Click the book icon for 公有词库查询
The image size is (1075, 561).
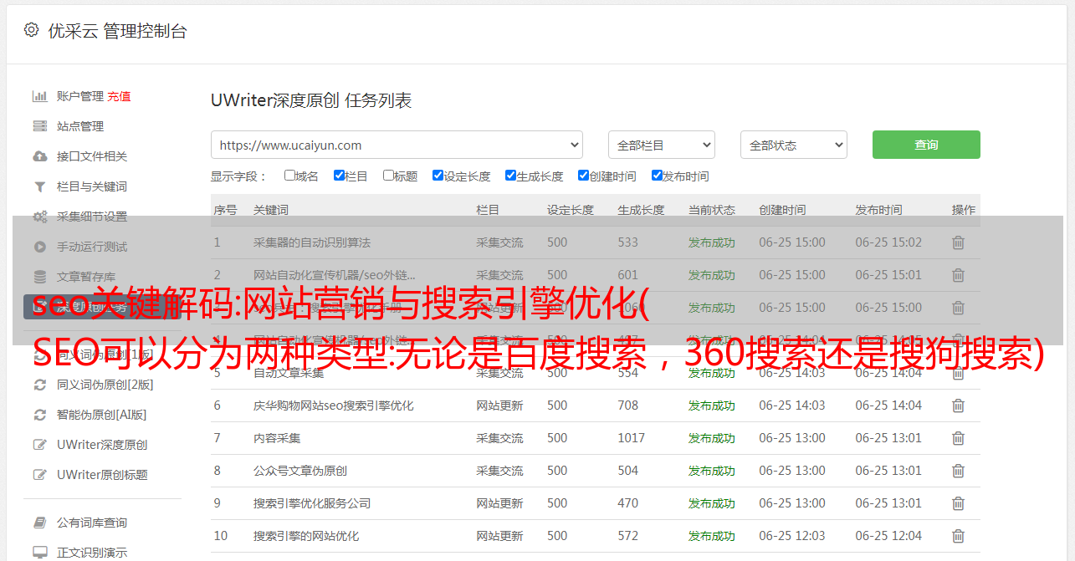tap(39, 523)
